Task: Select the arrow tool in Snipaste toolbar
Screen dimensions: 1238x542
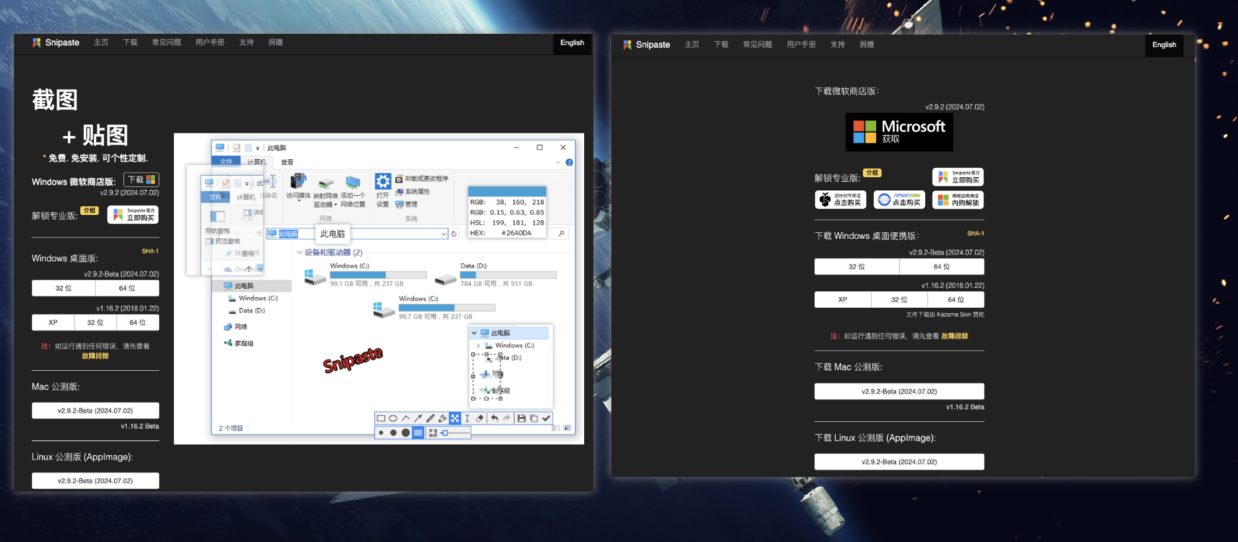Action: pos(418,419)
